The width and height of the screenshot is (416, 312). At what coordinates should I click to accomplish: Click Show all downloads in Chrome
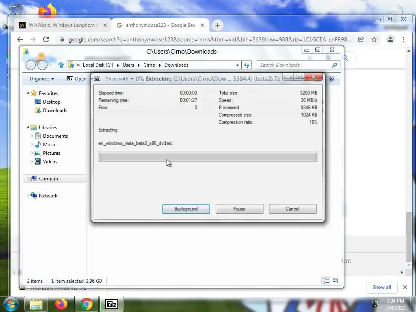381,287
